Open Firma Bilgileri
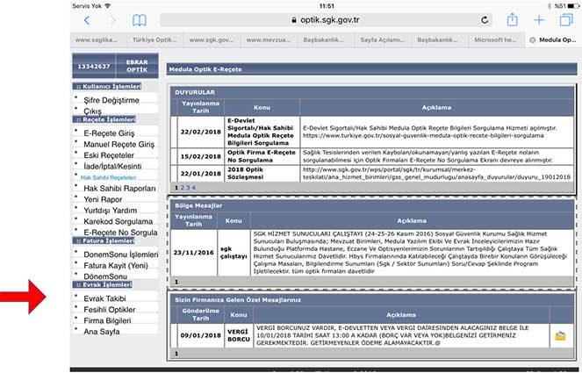The height and width of the screenshot is (373, 582). coord(107,320)
